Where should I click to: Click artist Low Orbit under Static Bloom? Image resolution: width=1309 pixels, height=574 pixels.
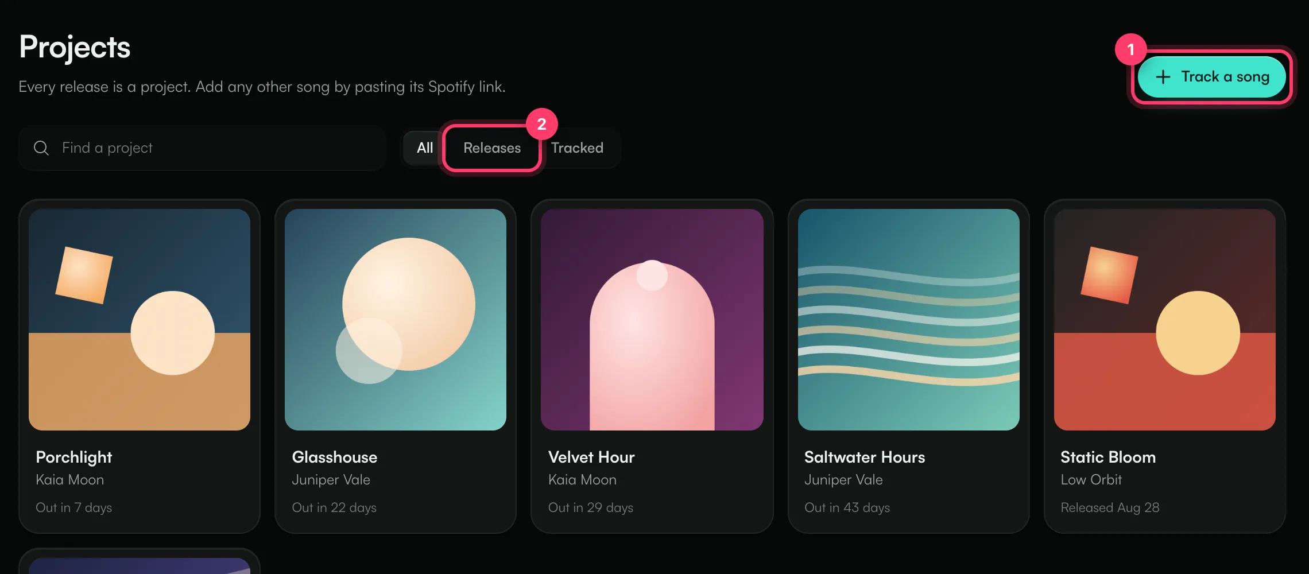[x=1091, y=480]
